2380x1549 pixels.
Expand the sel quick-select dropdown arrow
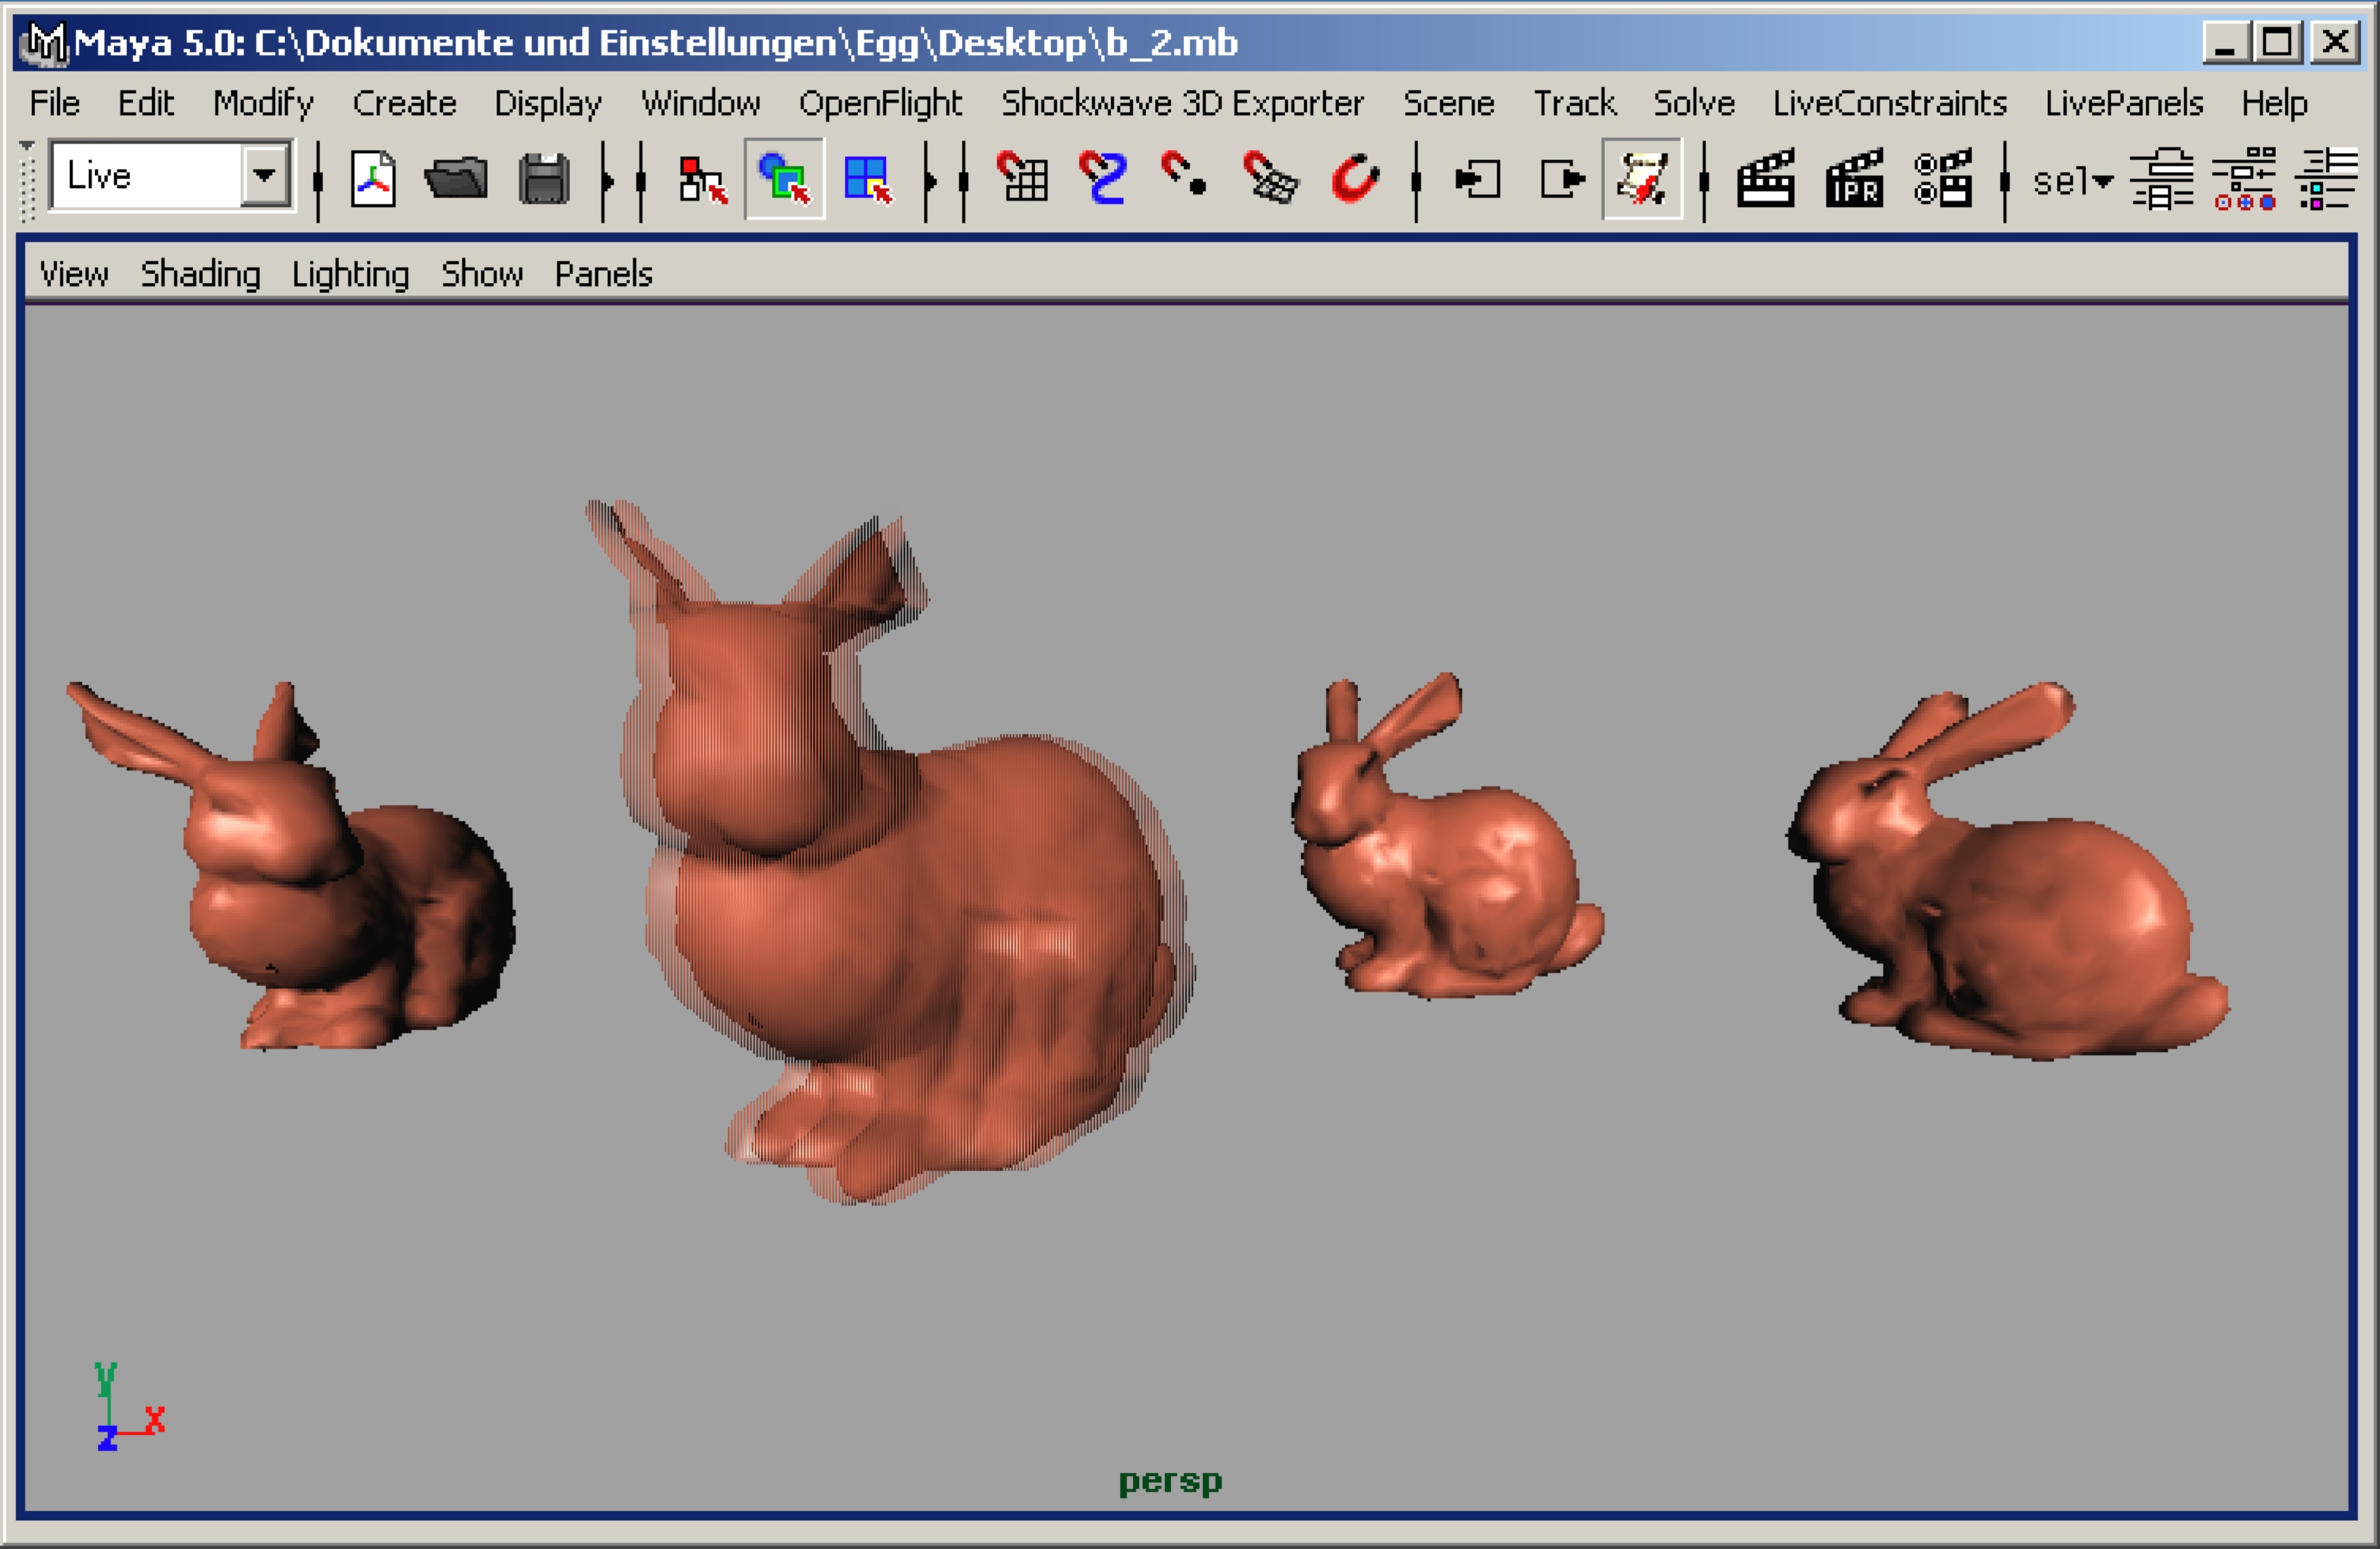(x=2103, y=181)
